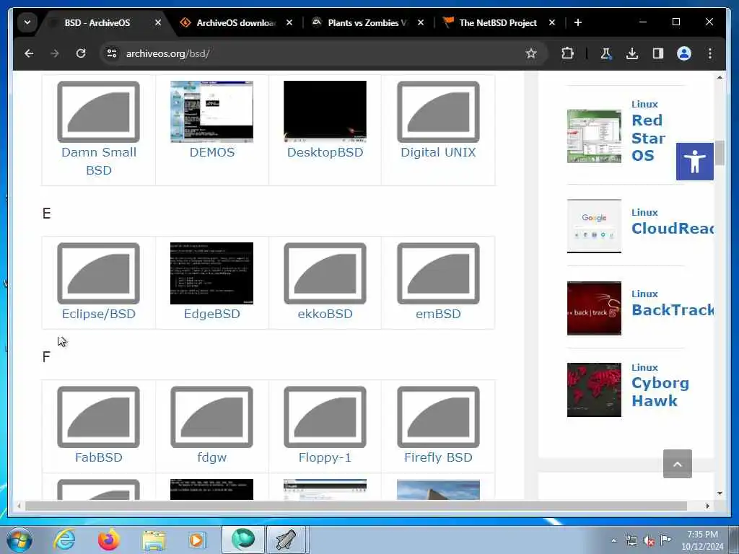
Task: Open Cyborg Hawk sidebar link
Action: coord(660,392)
